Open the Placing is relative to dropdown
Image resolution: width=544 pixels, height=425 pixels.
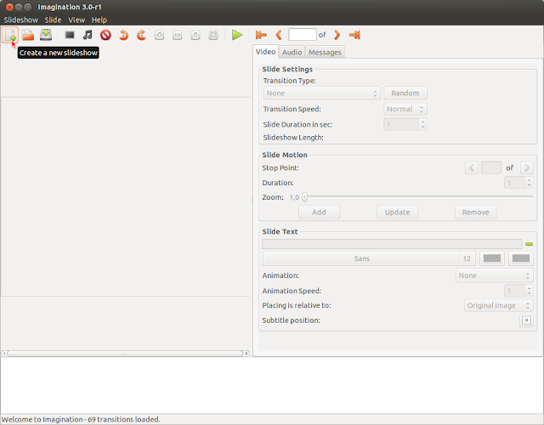(499, 305)
